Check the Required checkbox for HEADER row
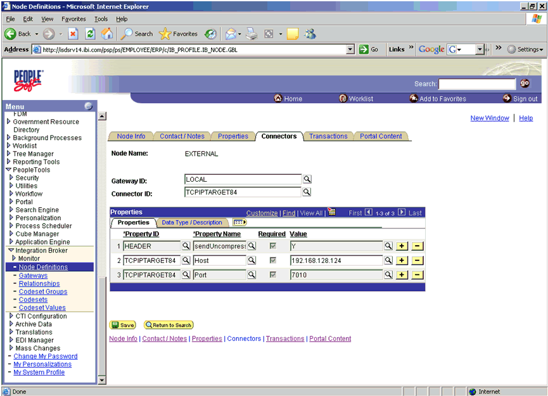 (x=273, y=246)
